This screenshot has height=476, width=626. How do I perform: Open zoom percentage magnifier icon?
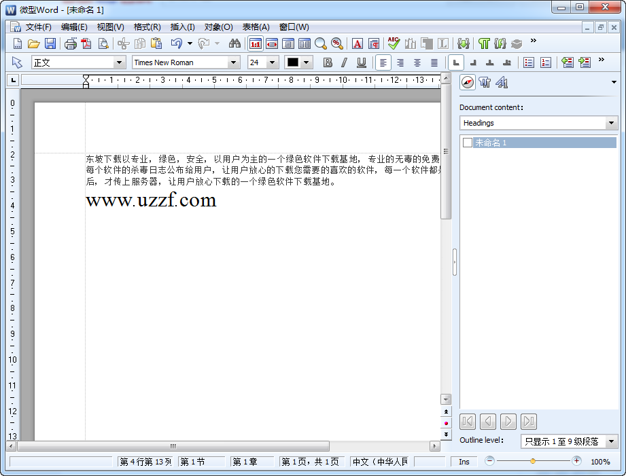tap(337, 43)
